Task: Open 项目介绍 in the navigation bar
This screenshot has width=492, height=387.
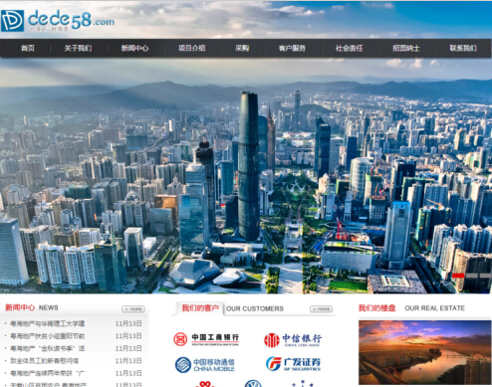Action: (192, 48)
